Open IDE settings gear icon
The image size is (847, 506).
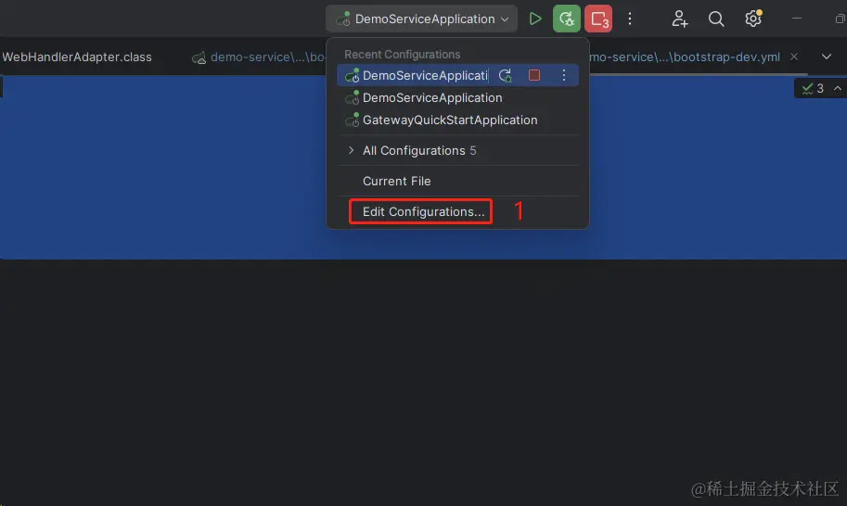pyautogui.click(x=753, y=19)
